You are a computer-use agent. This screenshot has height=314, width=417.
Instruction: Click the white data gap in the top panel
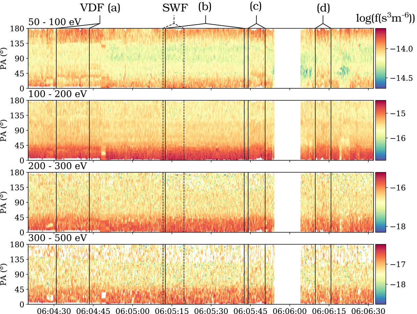pyautogui.click(x=287, y=58)
